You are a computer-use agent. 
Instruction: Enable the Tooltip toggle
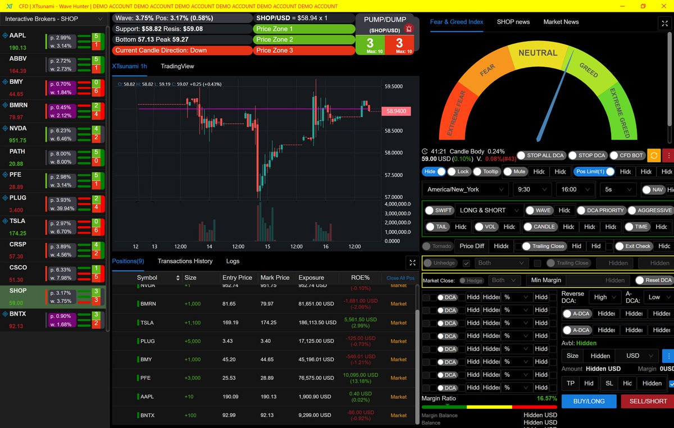pyautogui.click(x=486, y=171)
